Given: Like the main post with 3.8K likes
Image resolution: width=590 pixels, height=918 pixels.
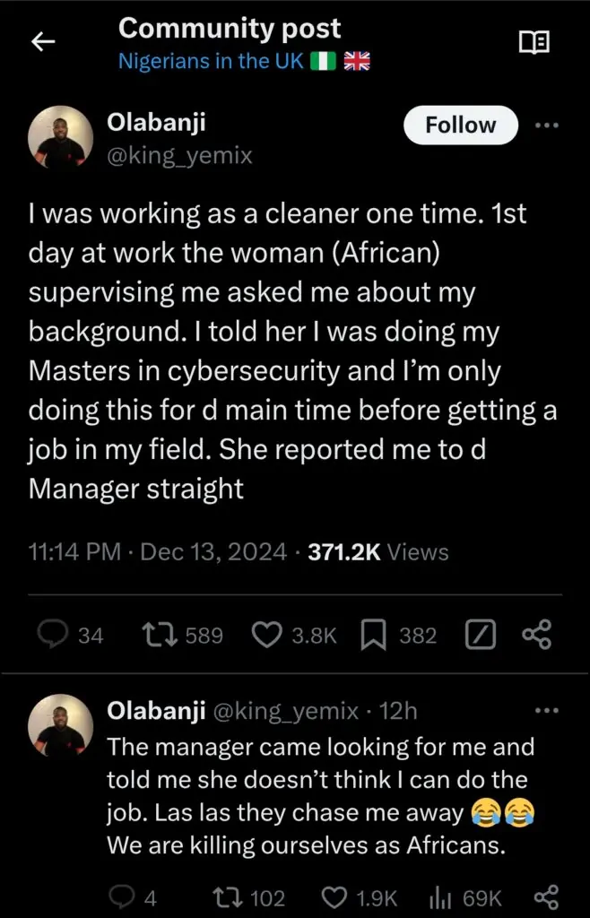Looking at the screenshot, I should click(x=266, y=636).
